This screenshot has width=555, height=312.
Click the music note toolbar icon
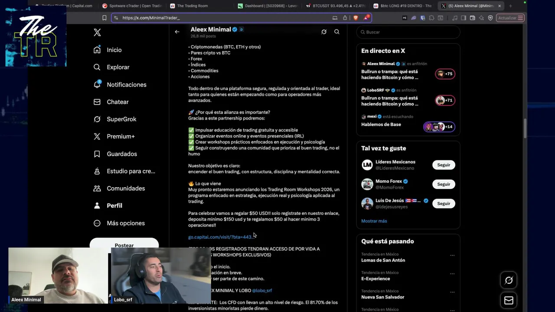coord(454,18)
